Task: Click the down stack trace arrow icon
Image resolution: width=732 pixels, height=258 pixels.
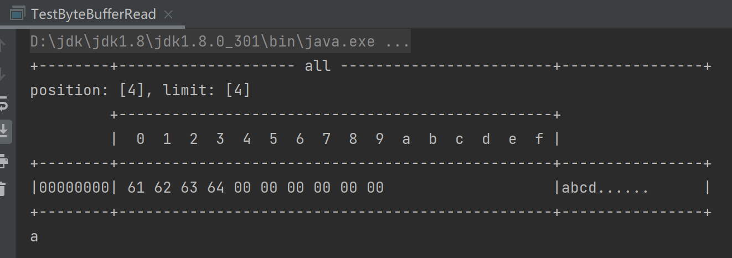Action: pos(4,74)
